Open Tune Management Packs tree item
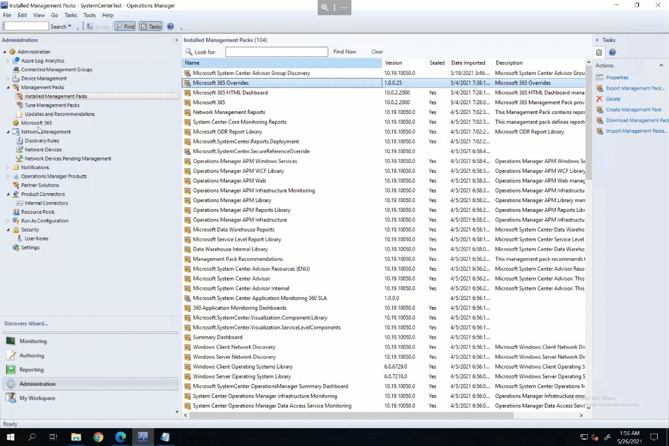The width and height of the screenshot is (669, 446). (x=52, y=105)
